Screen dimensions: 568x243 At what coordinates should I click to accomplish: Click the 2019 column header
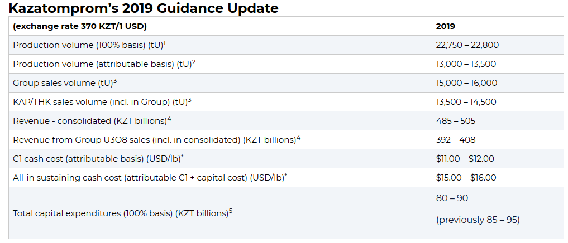point(445,26)
